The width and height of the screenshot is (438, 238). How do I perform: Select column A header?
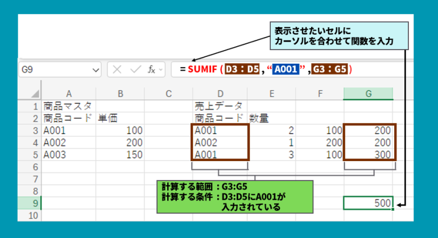[68, 93]
